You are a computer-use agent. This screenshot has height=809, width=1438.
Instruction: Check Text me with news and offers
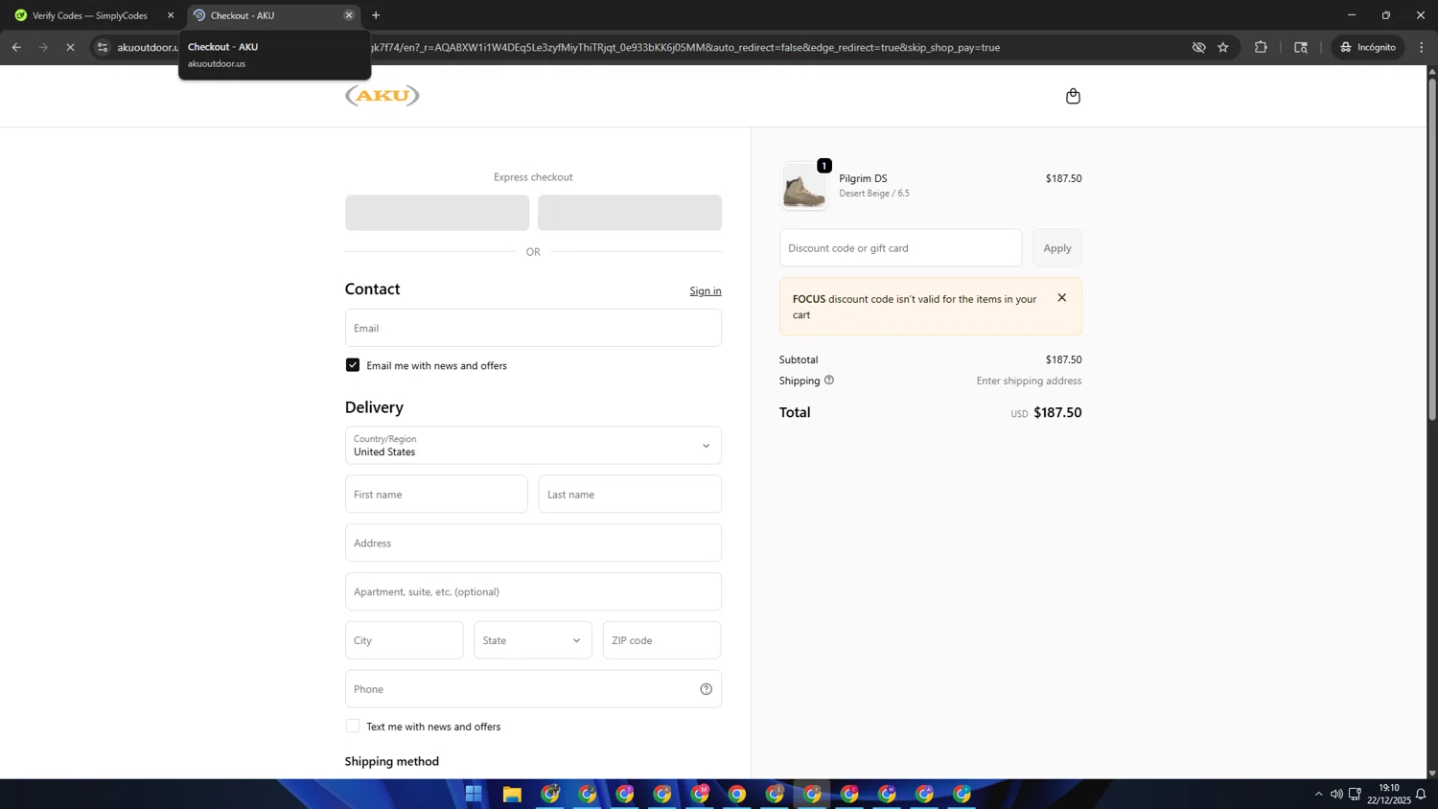(353, 727)
